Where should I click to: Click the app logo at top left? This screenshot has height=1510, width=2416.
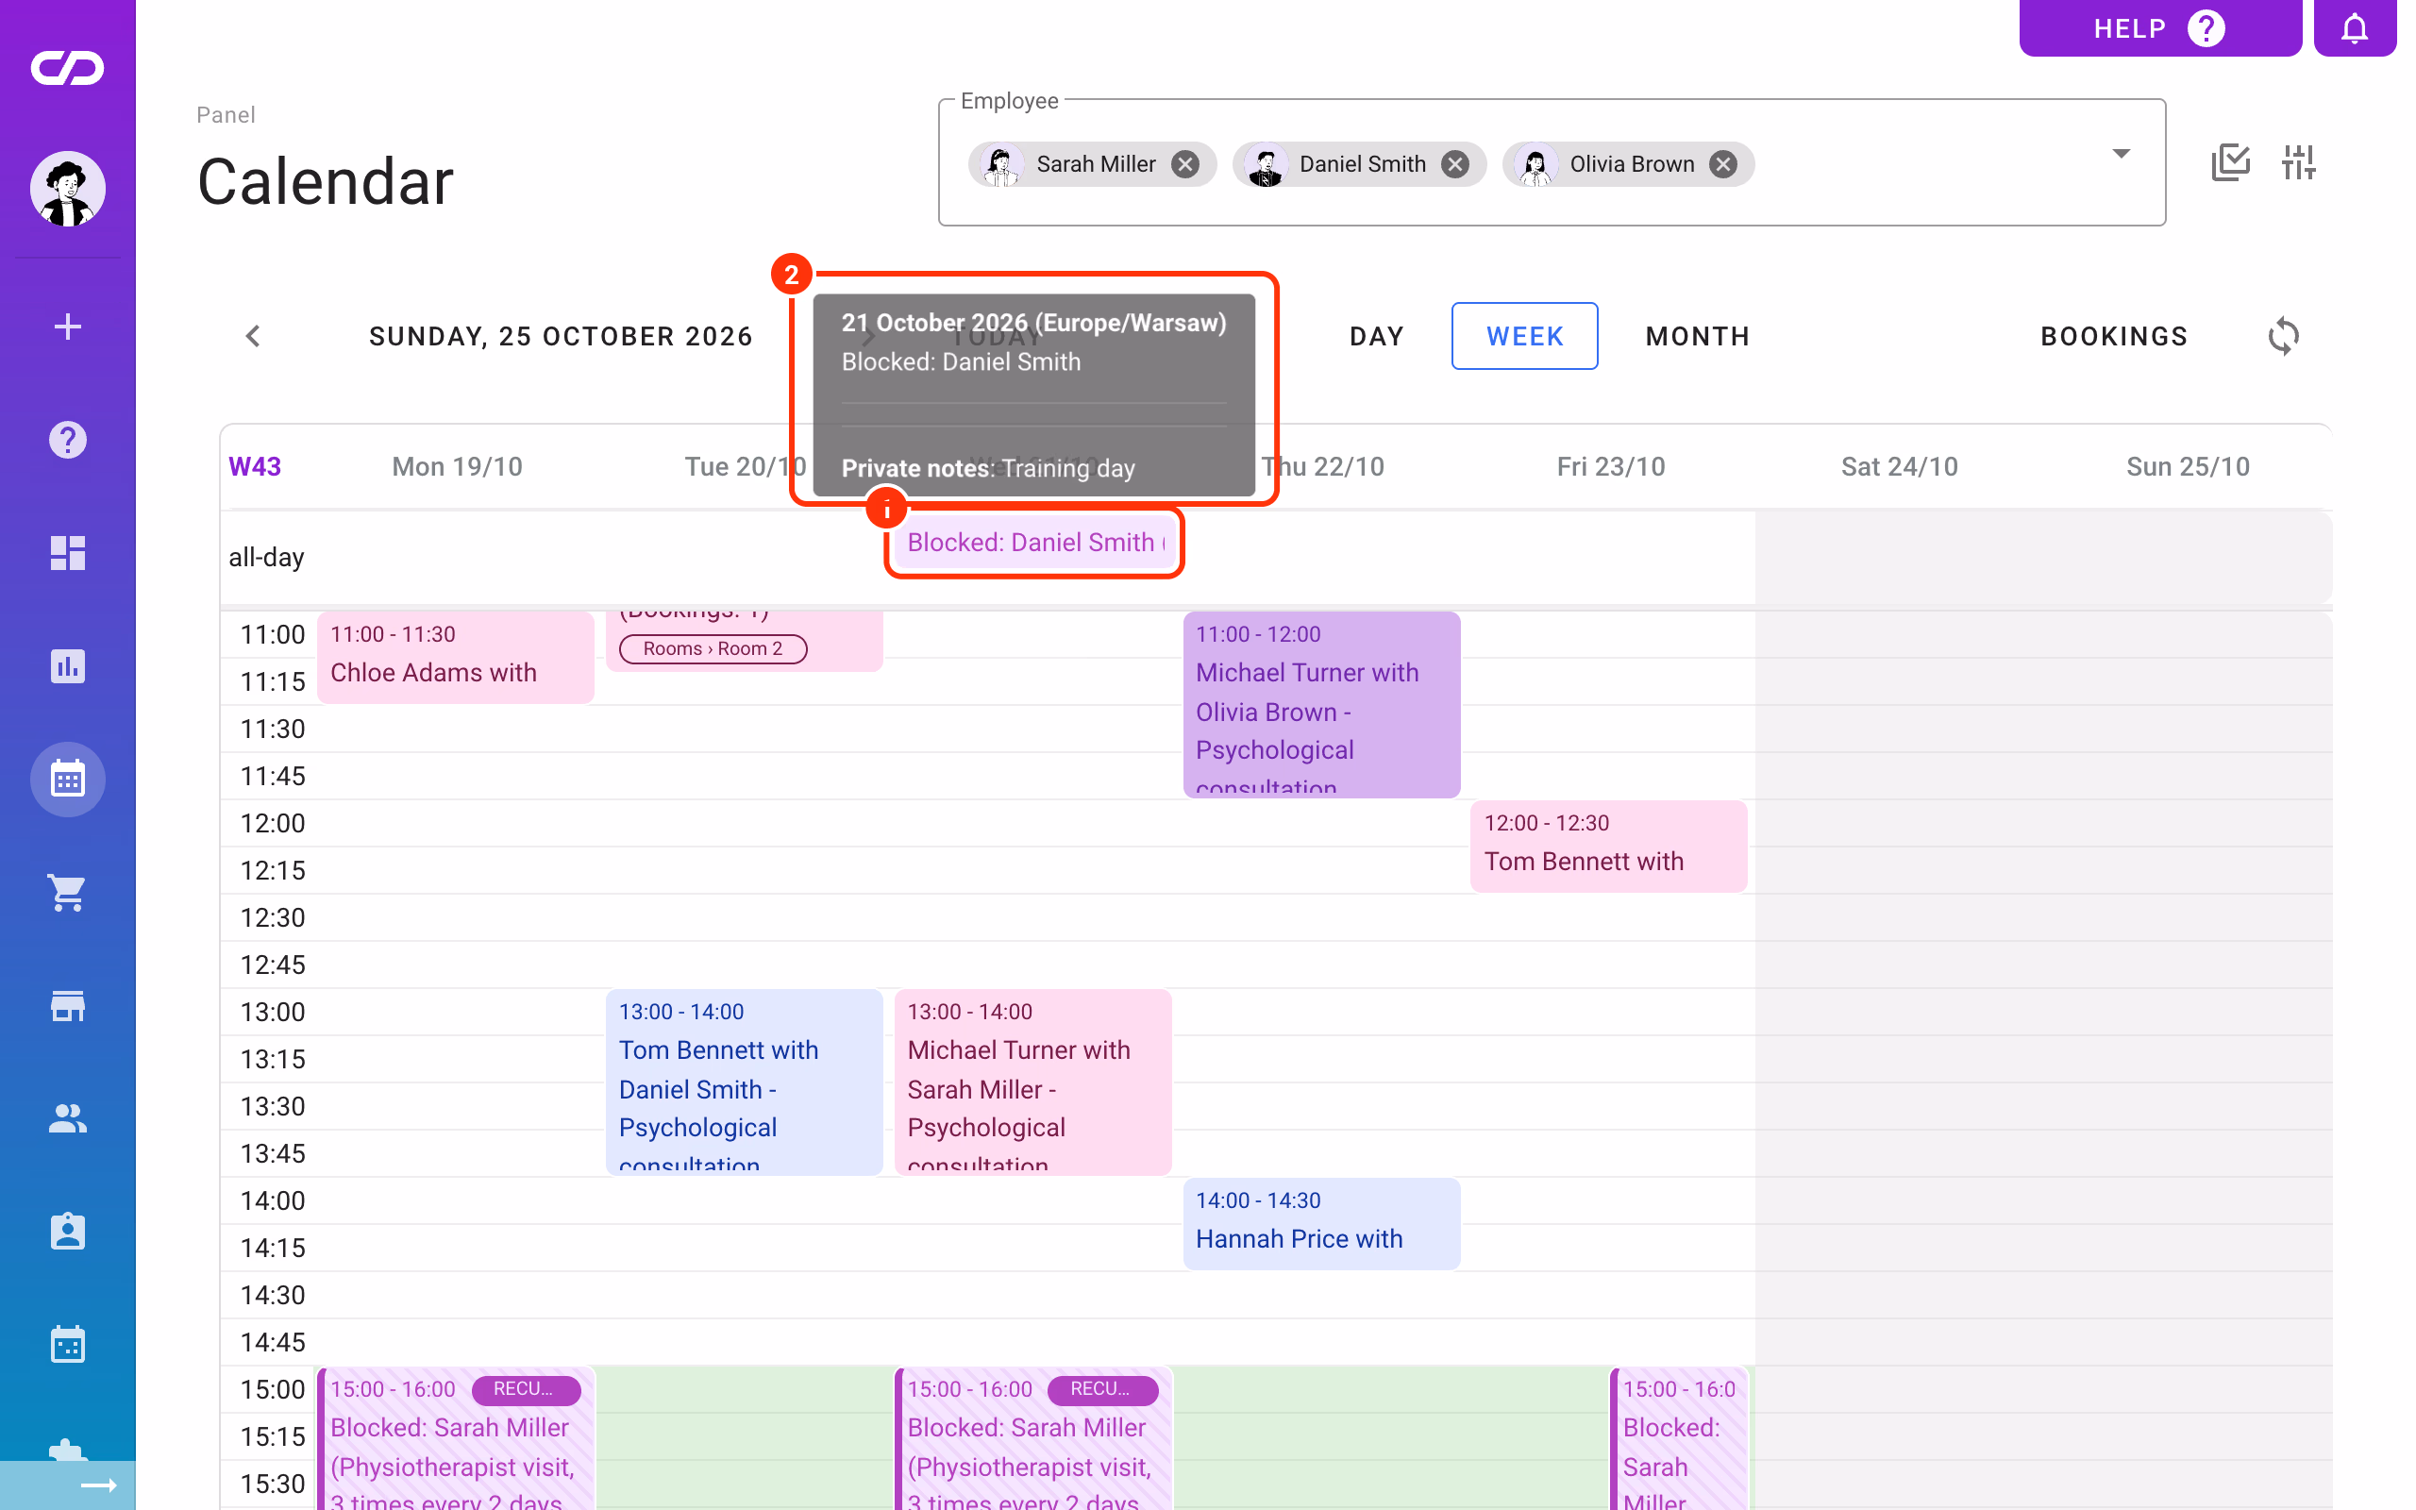coord(68,68)
